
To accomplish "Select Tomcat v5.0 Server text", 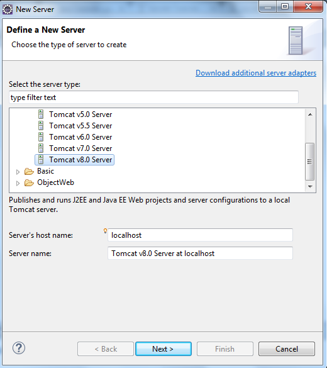I will point(80,114).
